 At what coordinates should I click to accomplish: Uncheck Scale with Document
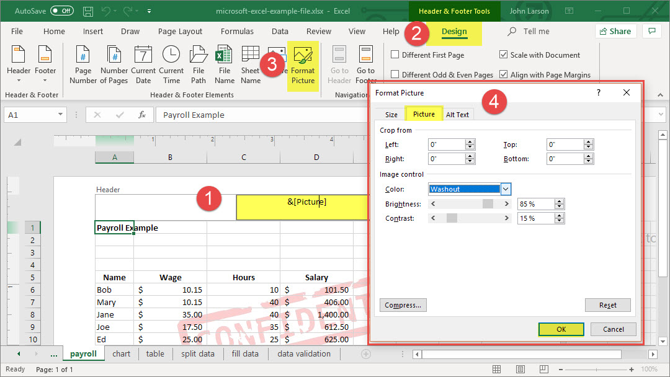[504, 55]
